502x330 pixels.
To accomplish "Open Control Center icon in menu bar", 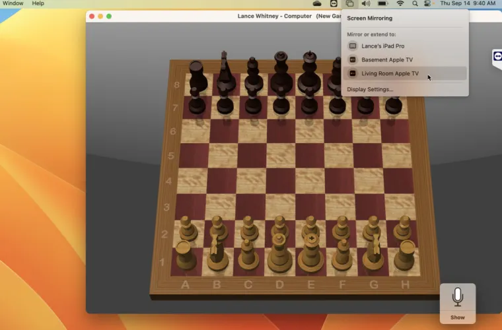I will click(x=427, y=4).
